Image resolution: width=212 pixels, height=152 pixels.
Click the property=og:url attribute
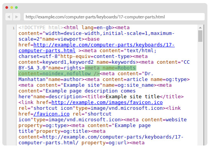pos(104,143)
